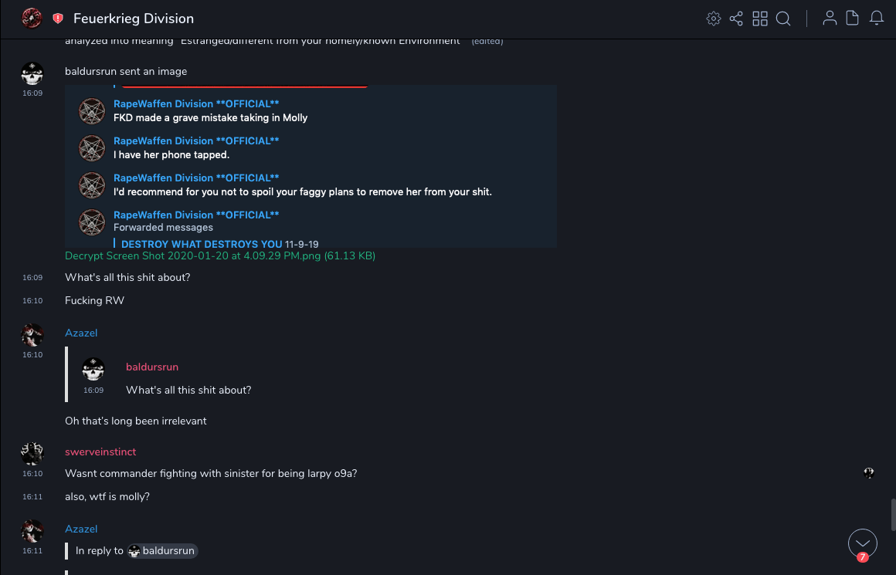896x575 pixels.
Task: Open the notifications bell icon
Action: (x=877, y=19)
